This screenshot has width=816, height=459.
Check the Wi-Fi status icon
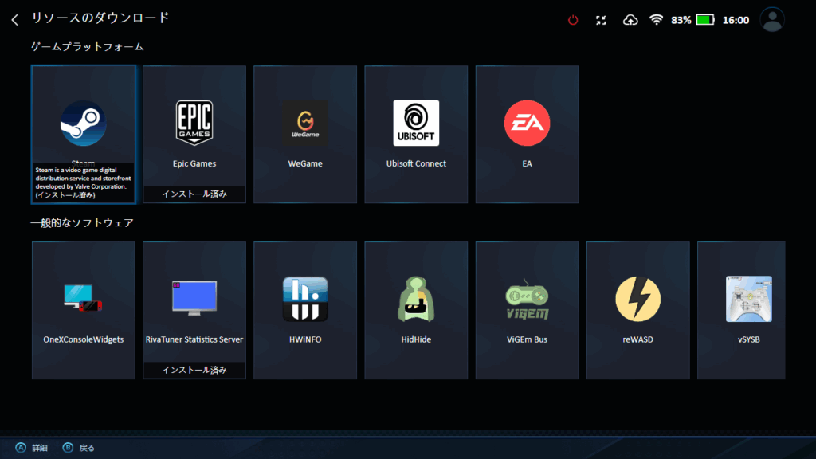tap(657, 20)
